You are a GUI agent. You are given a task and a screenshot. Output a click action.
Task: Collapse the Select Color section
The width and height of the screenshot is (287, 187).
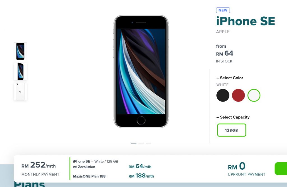(x=230, y=78)
